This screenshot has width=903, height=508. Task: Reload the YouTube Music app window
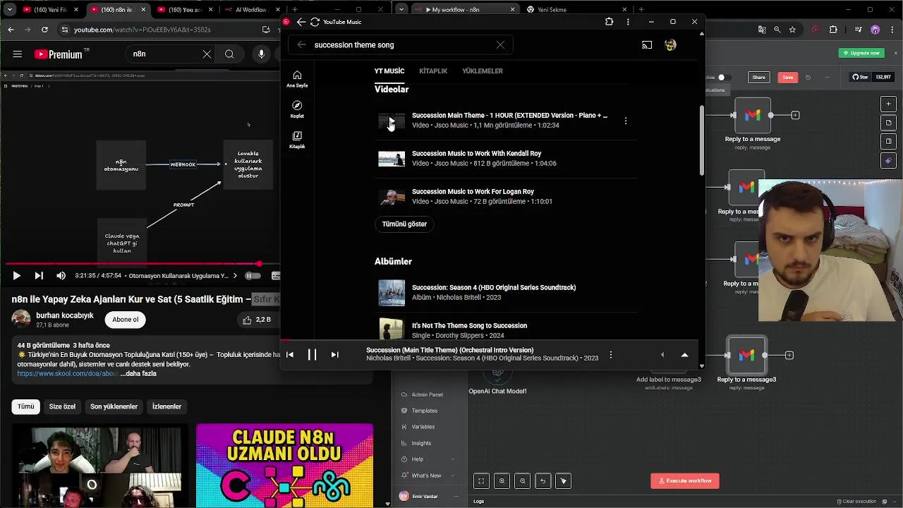point(315,22)
